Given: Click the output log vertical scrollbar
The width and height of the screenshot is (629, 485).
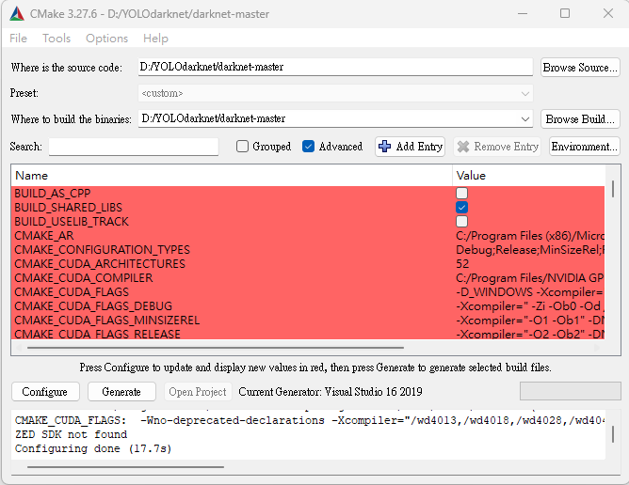Looking at the screenshot, I should [613, 434].
